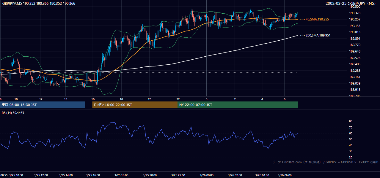Click the RSI scale value 40
Image resolution: width=380 pixels, height=178 pixels.
(351, 145)
